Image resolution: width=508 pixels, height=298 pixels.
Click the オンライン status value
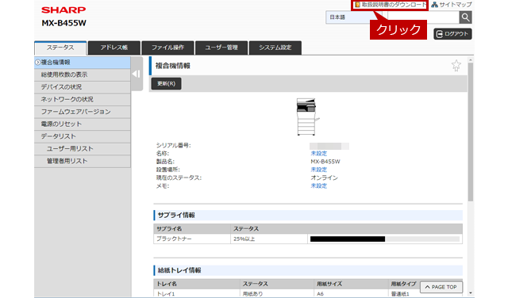pyautogui.click(x=324, y=178)
